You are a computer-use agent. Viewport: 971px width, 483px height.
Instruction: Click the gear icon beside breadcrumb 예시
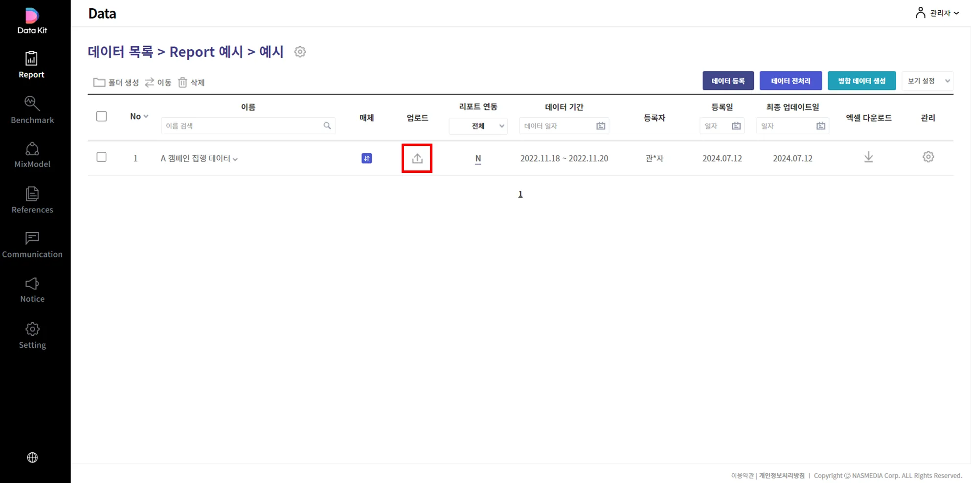click(x=300, y=52)
